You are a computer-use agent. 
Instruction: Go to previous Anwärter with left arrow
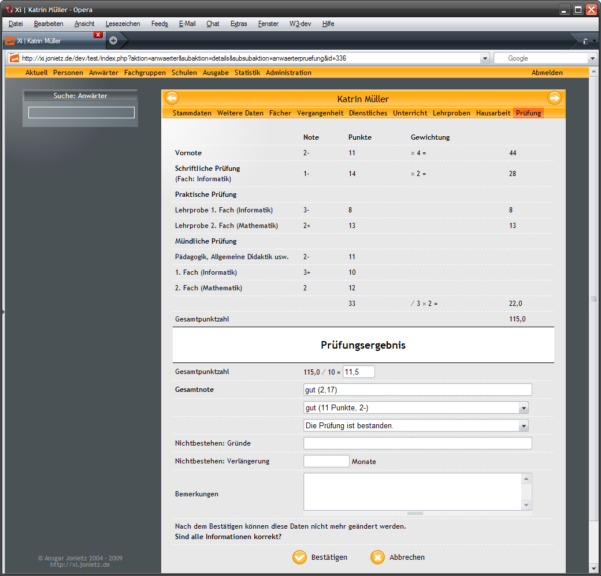[172, 98]
